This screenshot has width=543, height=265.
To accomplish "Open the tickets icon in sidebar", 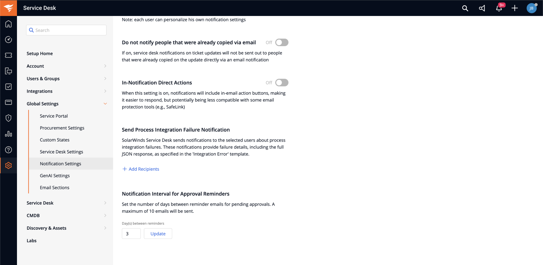I will tap(8, 55).
